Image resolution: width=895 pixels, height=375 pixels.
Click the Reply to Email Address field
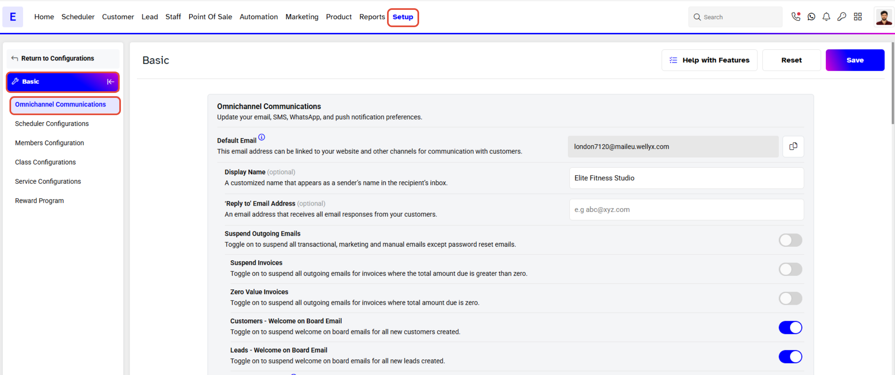(686, 210)
